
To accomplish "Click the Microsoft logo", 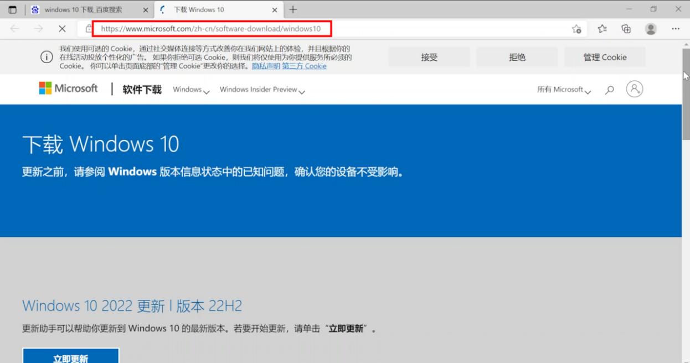I will pyautogui.click(x=68, y=88).
